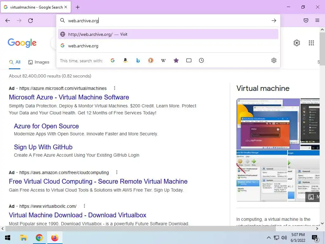Viewport: 325px width, 244px height.
Task: Click horizontal scrollbar right arrow
Action: click(317, 229)
